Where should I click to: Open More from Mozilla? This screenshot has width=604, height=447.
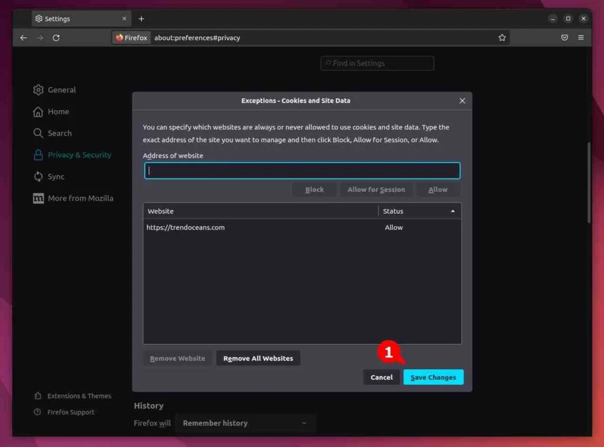pyautogui.click(x=73, y=198)
